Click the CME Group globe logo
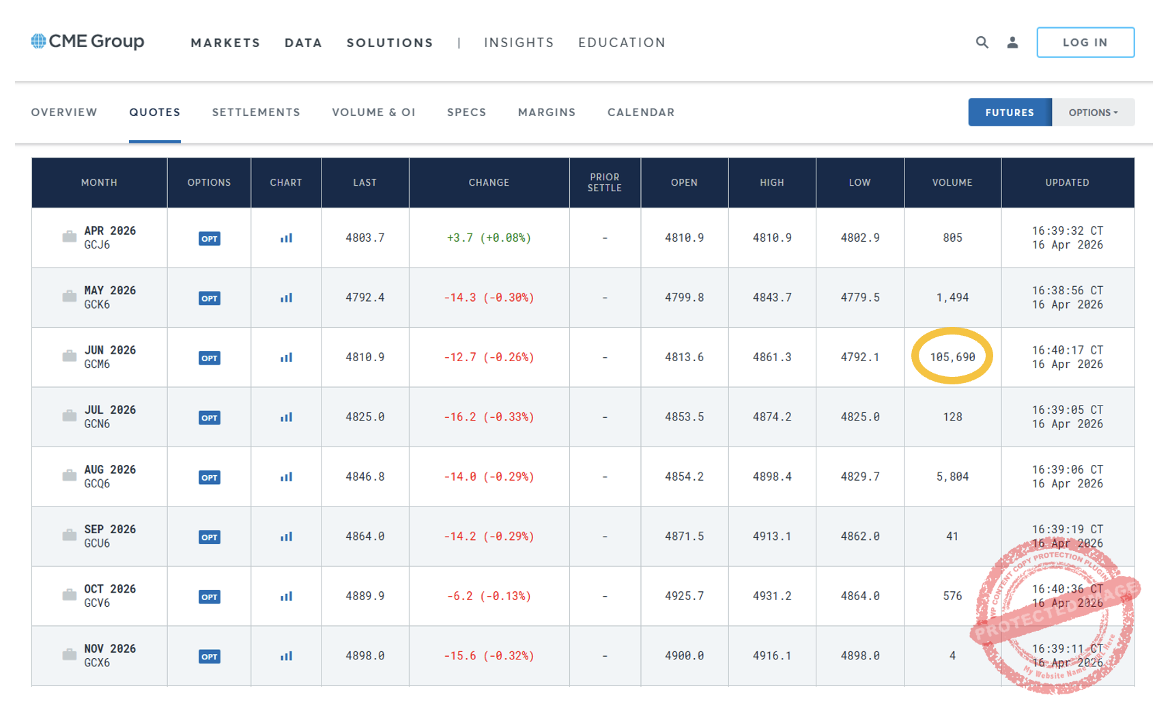Image resolution: width=1170 pixels, height=710 pixels. click(x=39, y=42)
